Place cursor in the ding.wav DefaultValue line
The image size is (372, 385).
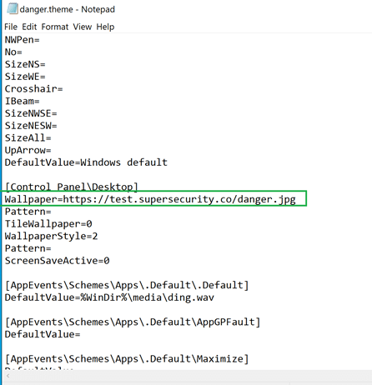point(109,297)
